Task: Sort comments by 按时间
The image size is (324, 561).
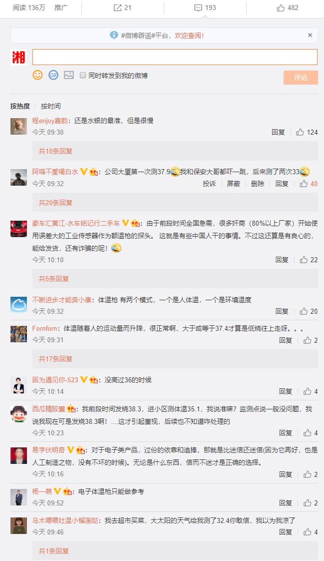Action: pyautogui.click(x=50, y=106)
